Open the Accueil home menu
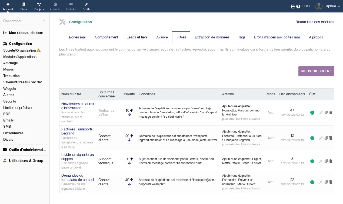Screen dimensions: 343x204 pos(8,6)
